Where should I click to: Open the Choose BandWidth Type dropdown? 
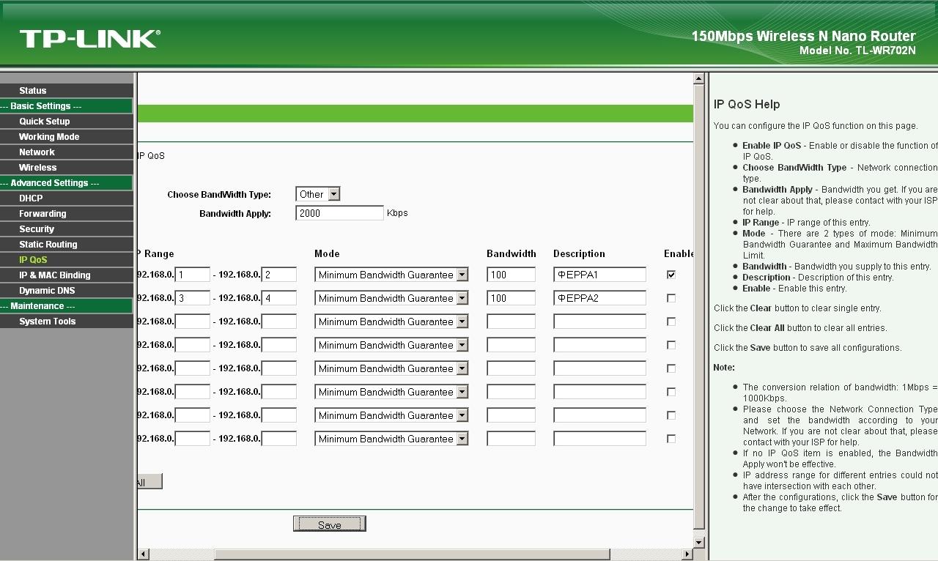[x=318, y=194]
